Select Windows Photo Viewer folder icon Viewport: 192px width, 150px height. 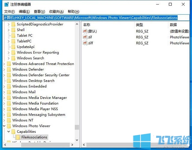[x=9, y=126]
